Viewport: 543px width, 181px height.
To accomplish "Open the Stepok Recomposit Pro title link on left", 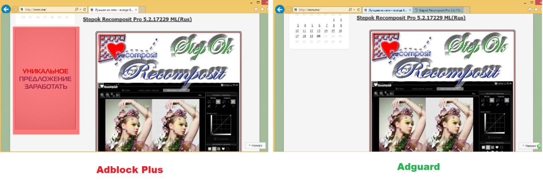I will [x=137, y=18].
